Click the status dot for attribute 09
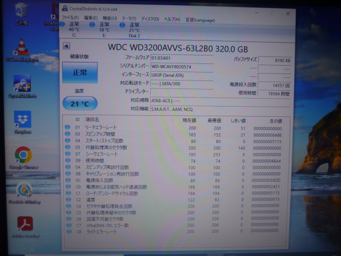 [x=68, y=160]
